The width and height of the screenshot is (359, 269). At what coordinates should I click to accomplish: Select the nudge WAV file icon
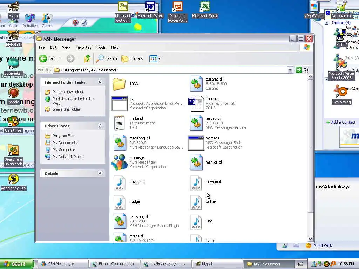[x=119, y=202]
